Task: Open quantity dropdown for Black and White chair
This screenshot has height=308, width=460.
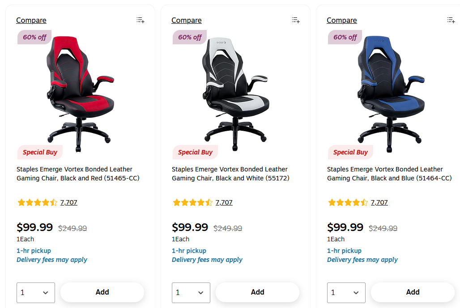Action: [x=191, y=292]
